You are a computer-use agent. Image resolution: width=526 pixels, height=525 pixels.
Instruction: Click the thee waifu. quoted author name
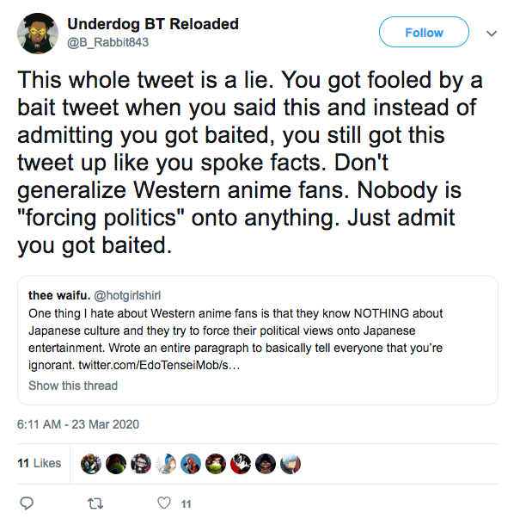(59, 295)
